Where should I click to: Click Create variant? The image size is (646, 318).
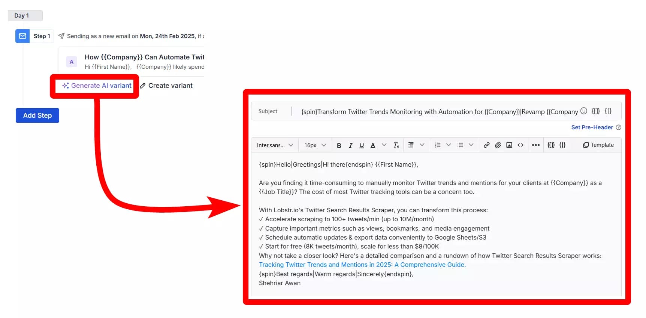[x=166, y=86]
